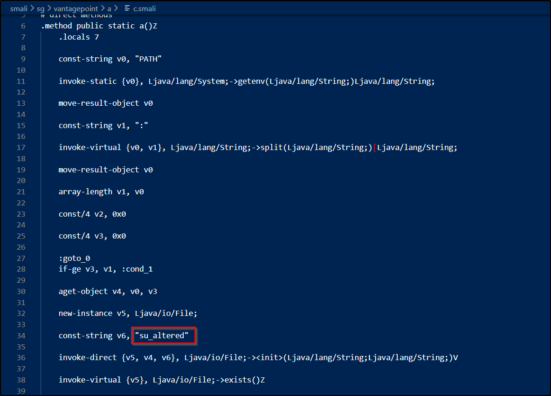Place cursor on the :goto_0 label
The image size is (551, 396).
74,258
